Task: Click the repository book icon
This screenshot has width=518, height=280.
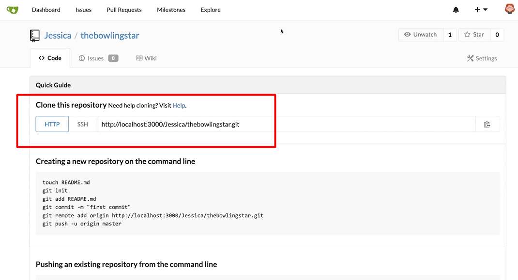Action: (34, 35)
